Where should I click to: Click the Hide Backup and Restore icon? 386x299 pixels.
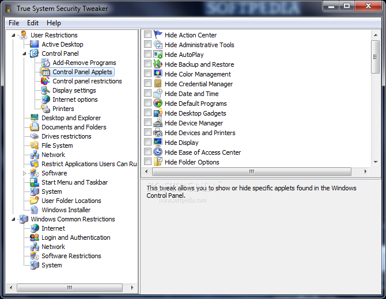click(x=158, y=64)
